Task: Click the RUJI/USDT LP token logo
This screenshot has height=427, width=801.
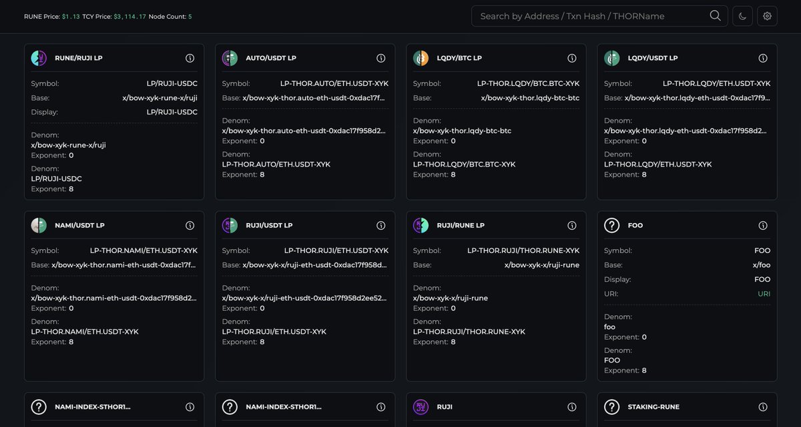Action: pyautogui.click(x=230, y=226)
